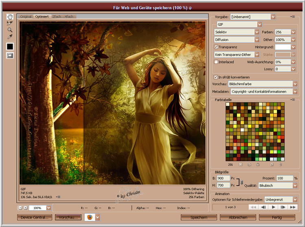Jump to first animation frame

[253, 207]
